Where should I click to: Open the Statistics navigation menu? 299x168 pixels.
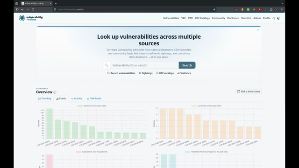tap(246, 18)
